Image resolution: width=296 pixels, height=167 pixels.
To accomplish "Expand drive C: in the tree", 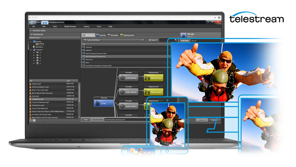I will (x=34, y=55).
